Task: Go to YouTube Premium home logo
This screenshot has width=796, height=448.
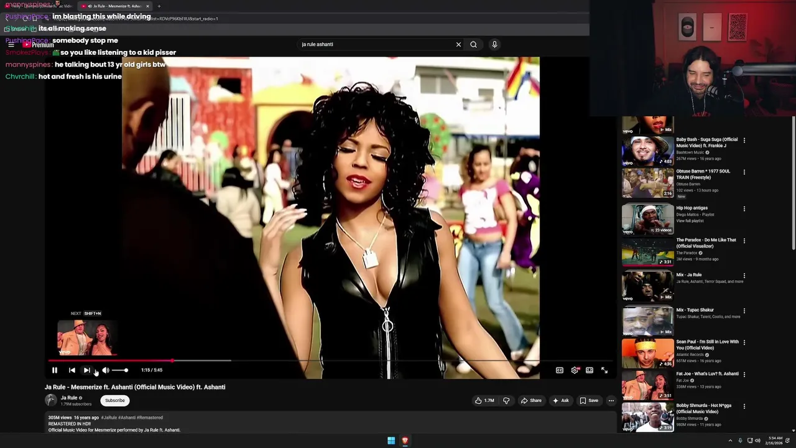Action: (x=39, y=45)
